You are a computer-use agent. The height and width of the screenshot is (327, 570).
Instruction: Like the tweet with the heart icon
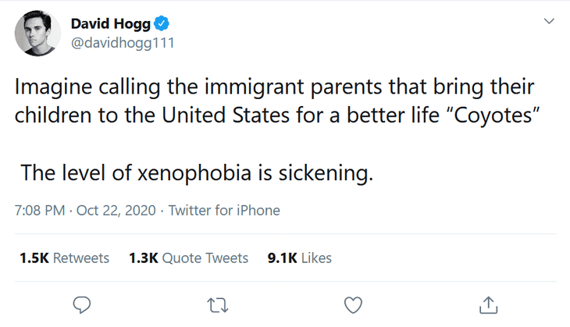pos(353,303)
